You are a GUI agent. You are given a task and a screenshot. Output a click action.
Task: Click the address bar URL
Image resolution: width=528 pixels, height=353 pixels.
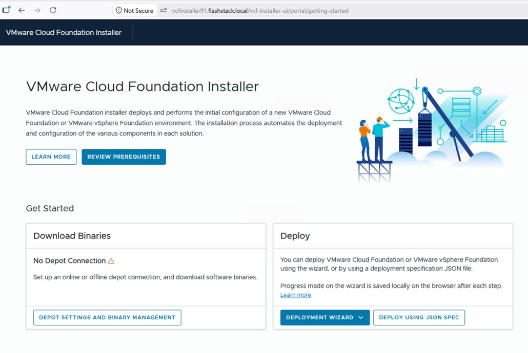(x=260, y=11)
